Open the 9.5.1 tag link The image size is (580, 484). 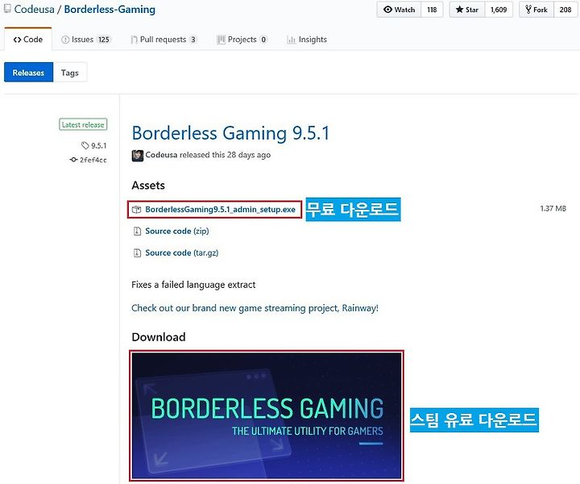[x=99, y=145]
